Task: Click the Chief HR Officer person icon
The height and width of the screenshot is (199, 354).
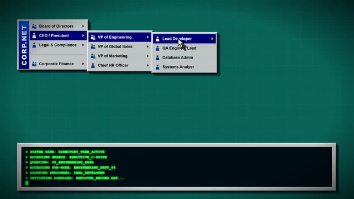Action: tap(93, 66)
